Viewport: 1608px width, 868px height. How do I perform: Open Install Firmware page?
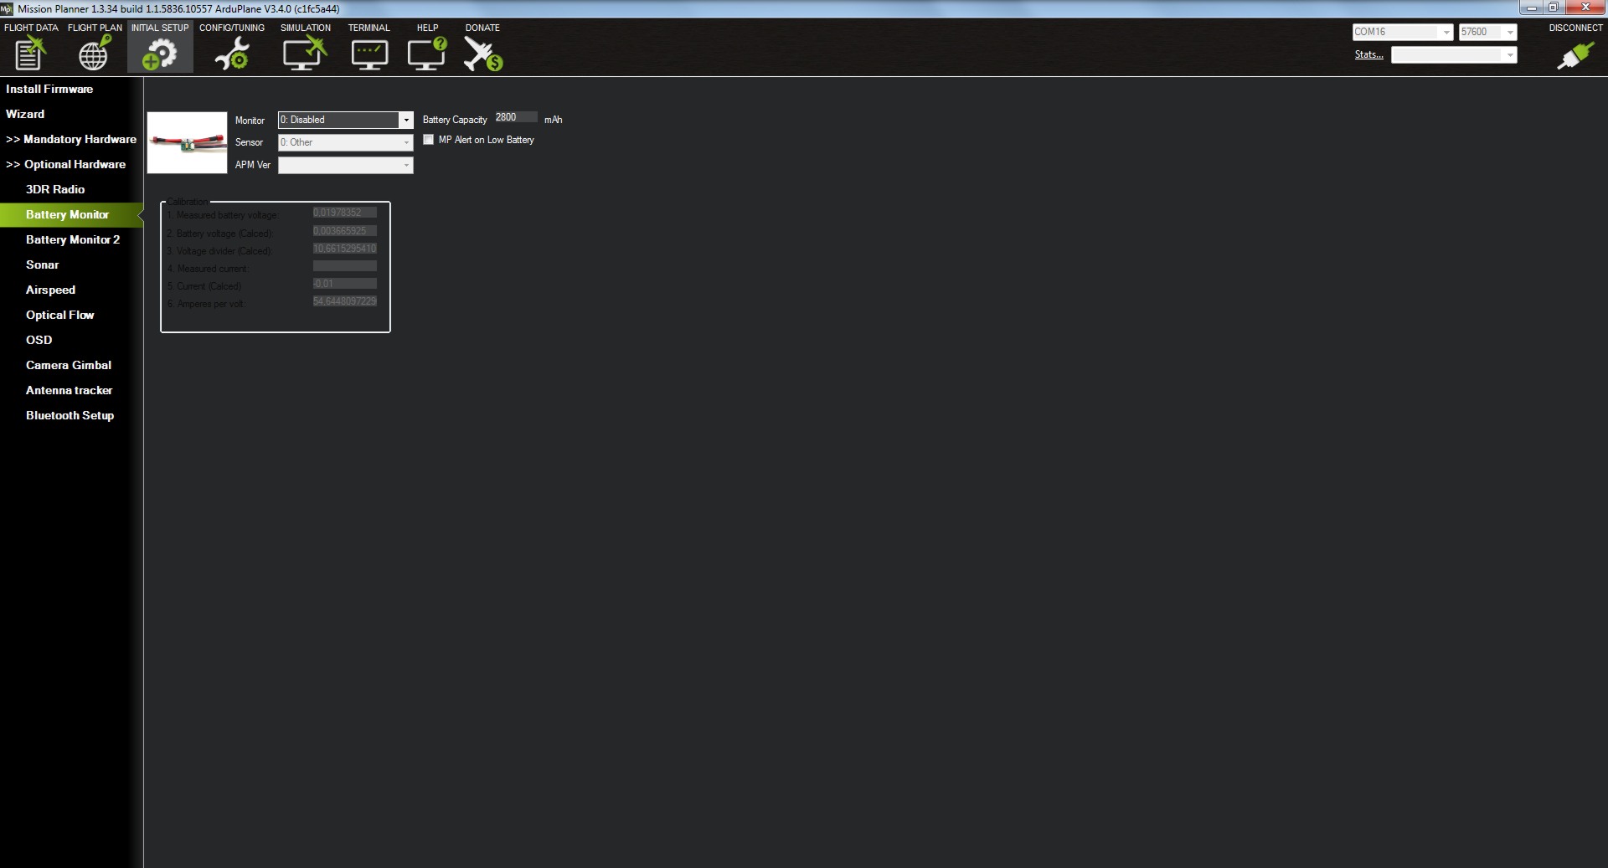click(49, 89)
